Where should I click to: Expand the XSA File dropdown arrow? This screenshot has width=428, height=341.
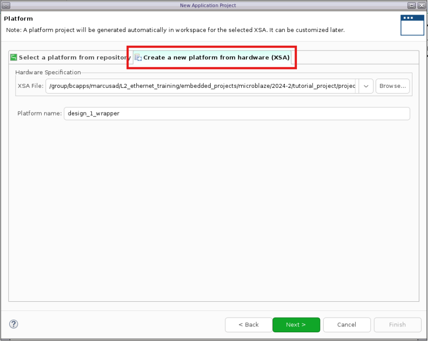[366, 86]
